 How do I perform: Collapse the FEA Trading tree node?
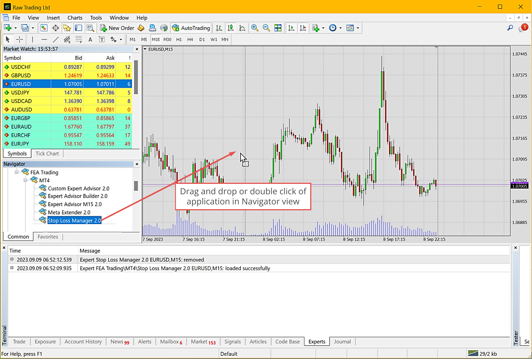pos(17,172)
